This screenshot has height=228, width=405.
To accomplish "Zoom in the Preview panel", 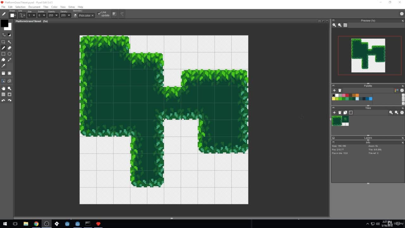I will (x=334, y=25).
